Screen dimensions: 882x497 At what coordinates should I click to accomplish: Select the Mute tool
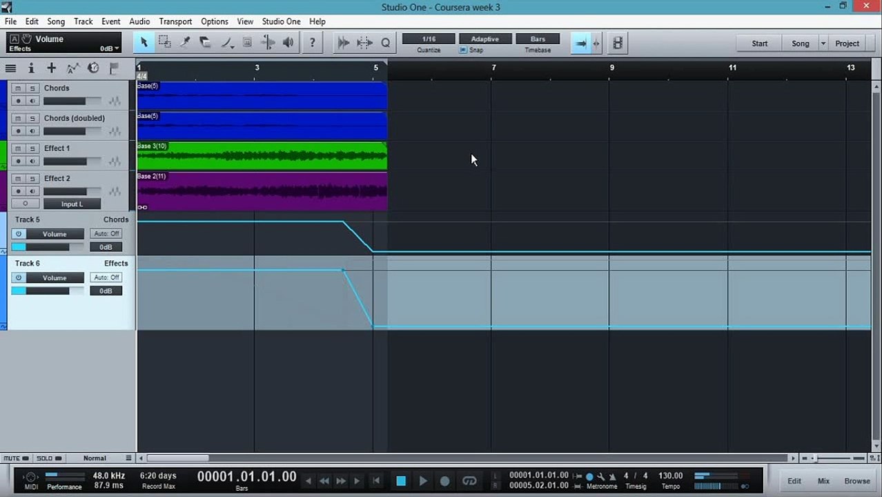[x=247, y=43]
